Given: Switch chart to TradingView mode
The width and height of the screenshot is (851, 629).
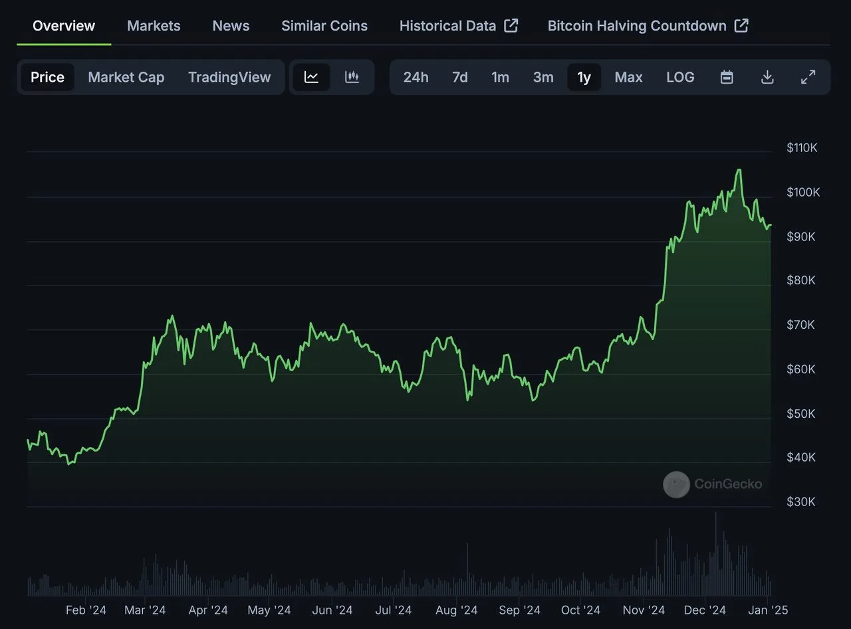Looking at the screenshot, I should pos(229,77).
